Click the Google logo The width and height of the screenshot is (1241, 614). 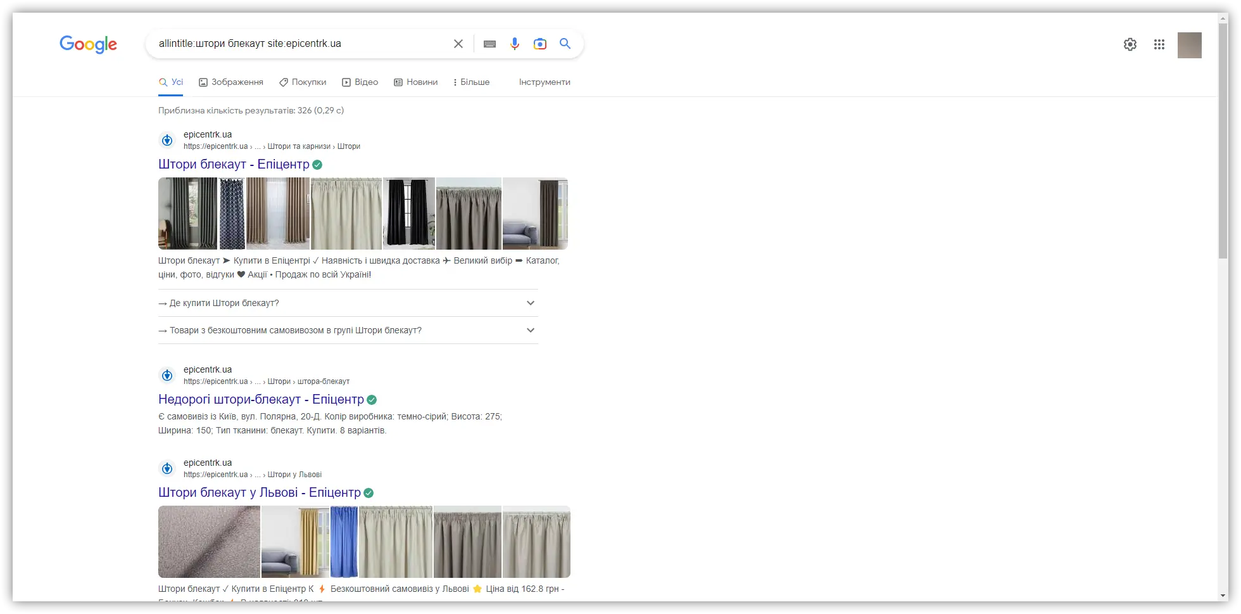click(88, 44)
